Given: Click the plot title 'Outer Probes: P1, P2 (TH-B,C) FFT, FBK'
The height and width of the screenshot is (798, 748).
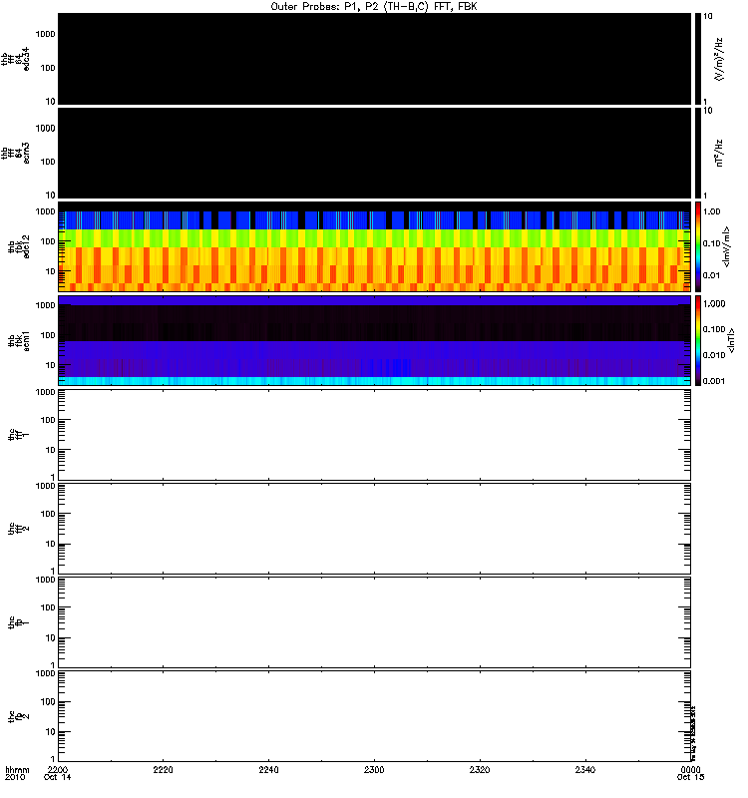Looking at the screenshot, I should click(x=374, y=7).
